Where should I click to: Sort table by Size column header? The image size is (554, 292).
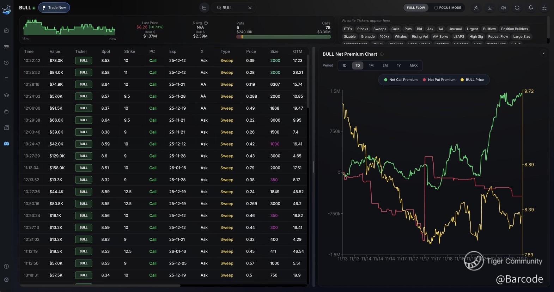point(274,51)
